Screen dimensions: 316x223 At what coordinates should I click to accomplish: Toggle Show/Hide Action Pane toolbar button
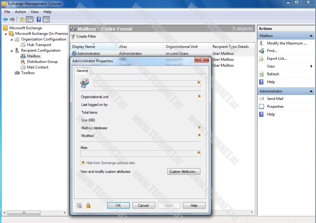coord(46,19)
